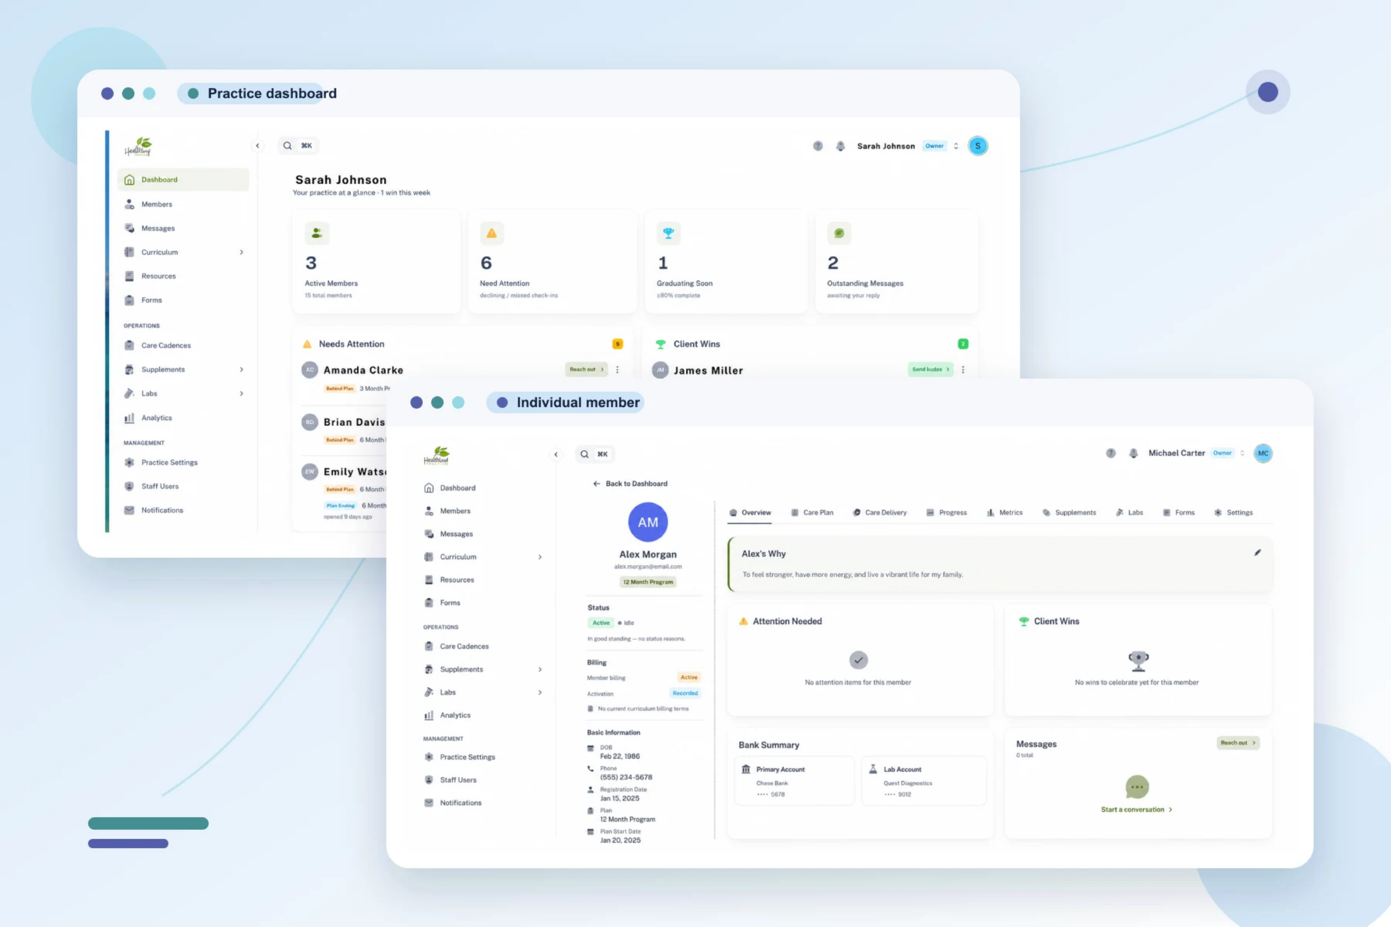The height and width of the screenshot is (927, 1391).
Task: Click bell icon next to Sarah Johnson
Action: pyautogui.click(x=841, y=146)
